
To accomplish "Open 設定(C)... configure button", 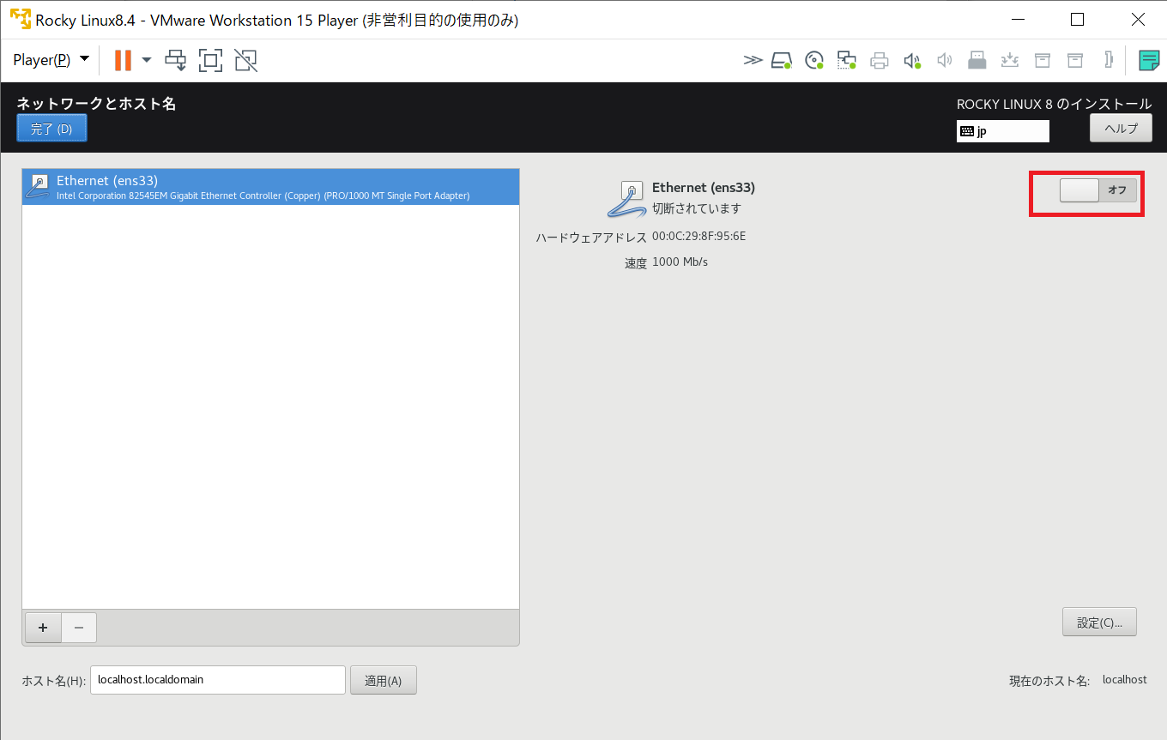I will pyautogui.click(x=1099, y=623).
